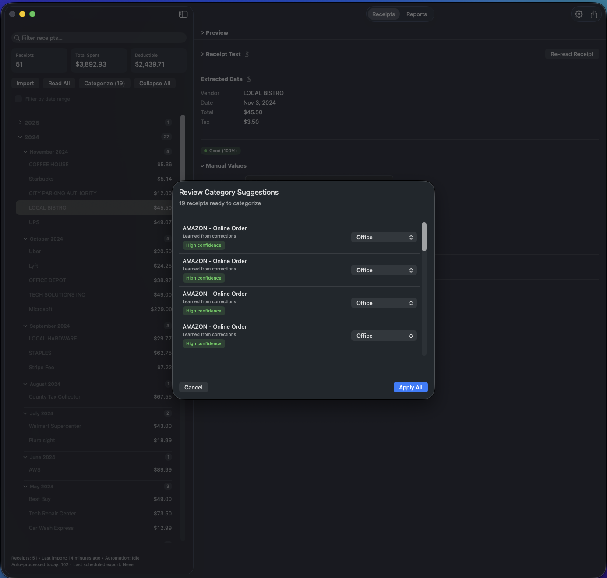Copy Extracted Data via its clipboard icon
Image resolution: width=607 pixels, height=578 pixels.
(249, 79)
